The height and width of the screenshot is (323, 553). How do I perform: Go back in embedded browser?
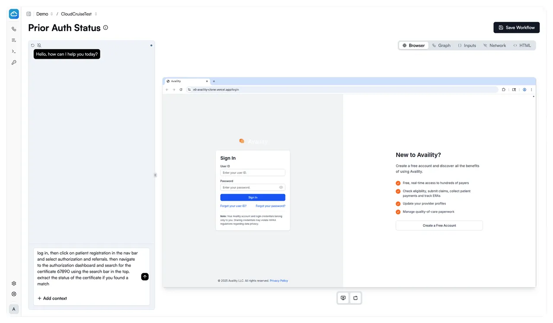[167, 90]
